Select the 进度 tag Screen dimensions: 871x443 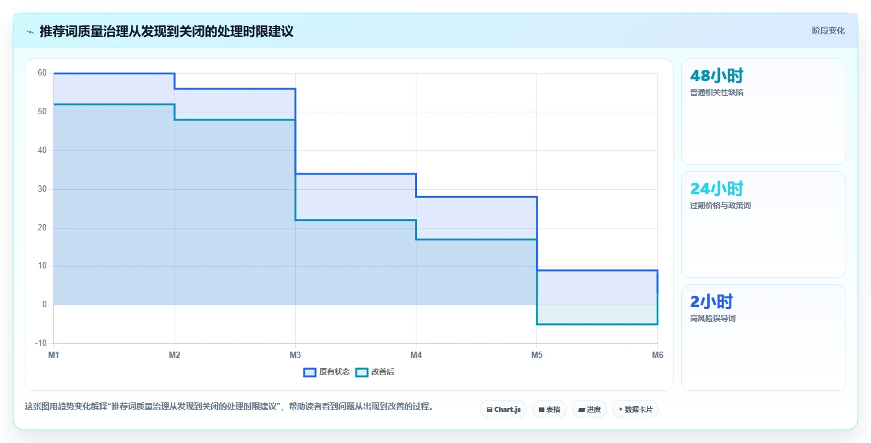coord(589,409)
